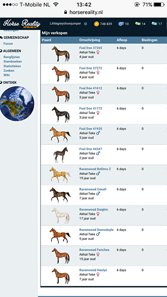Click the male symbol on Foal Doe 41935
Screen dimensions: 167x297
tap(98, 133)
